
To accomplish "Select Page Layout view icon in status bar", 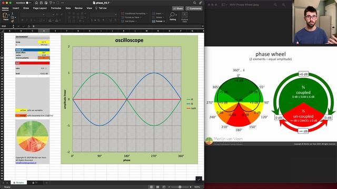I will (x=157, y=187).
